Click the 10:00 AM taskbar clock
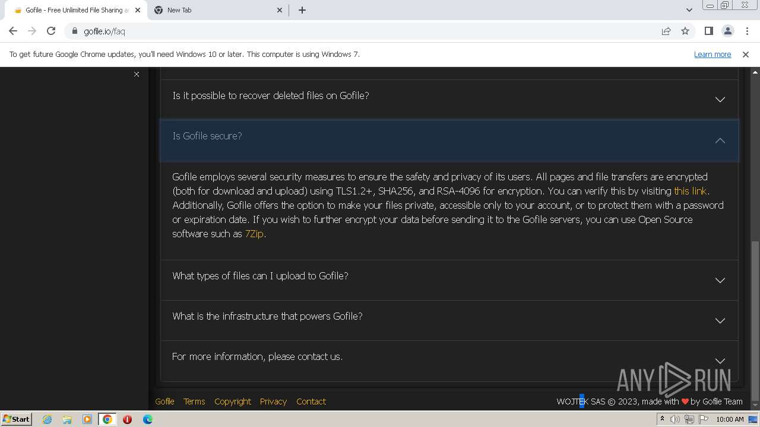 pos(730,419)
